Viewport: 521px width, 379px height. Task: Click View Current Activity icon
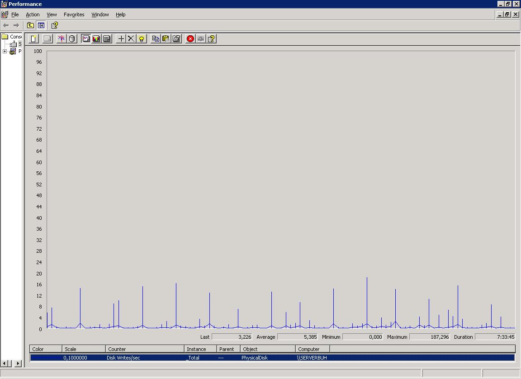tap(62, 39)
